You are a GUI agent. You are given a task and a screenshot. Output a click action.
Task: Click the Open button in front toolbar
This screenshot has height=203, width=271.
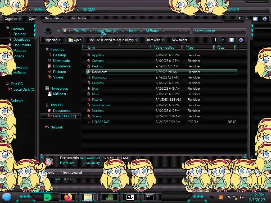click(75, 40)
